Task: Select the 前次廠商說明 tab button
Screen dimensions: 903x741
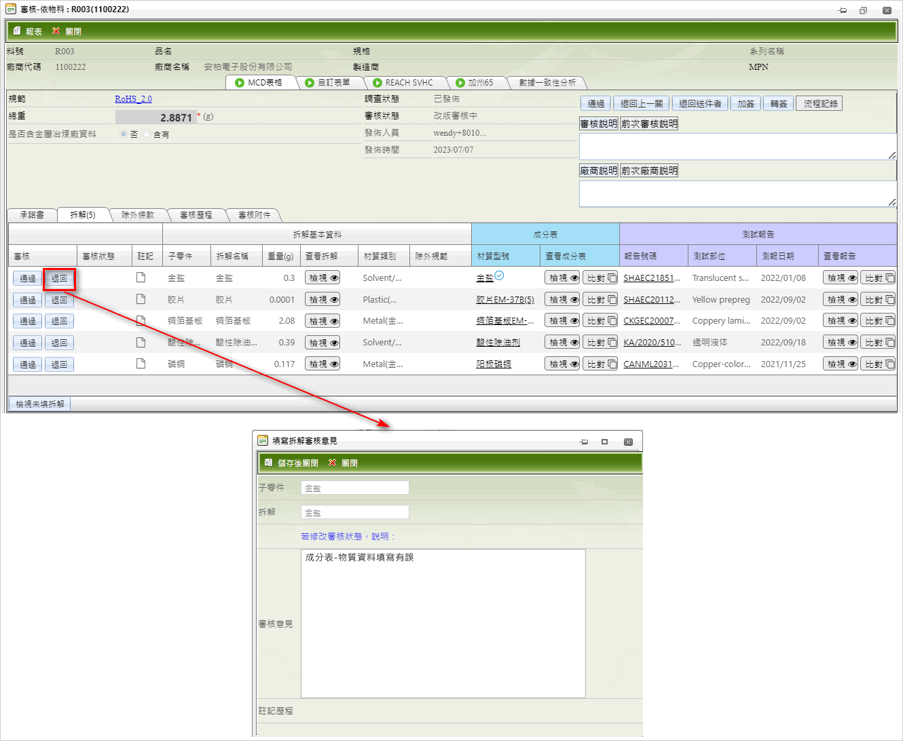Action: pos(649,171)
